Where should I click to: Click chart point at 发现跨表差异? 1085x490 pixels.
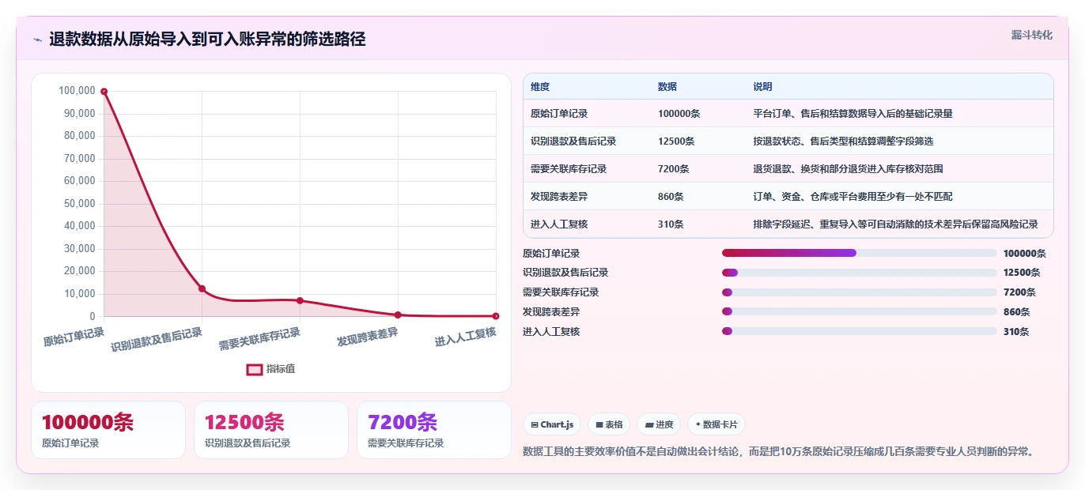pyautogui.click(x=398, y=315)
